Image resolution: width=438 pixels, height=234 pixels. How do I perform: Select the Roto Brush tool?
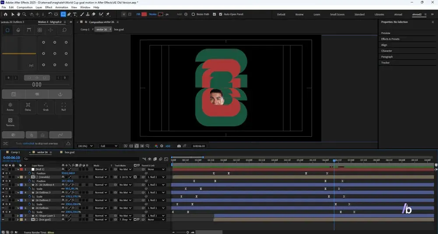(x=101, y=14)
